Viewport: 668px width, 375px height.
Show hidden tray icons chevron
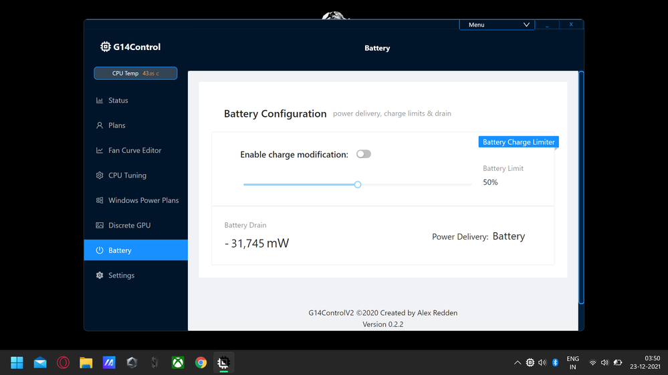[x=517, y=363]
